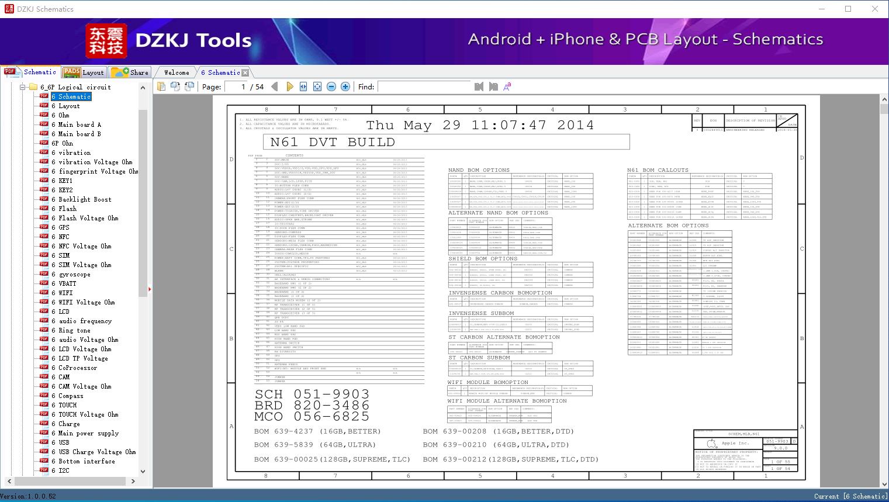
Task: Switch to the Schematic panel tab
Action: [30, 72]
